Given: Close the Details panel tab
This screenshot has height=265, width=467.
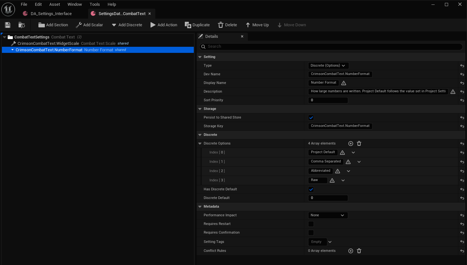Looking at the screenshot, I should pyautogui.click(x=242, y=37).
